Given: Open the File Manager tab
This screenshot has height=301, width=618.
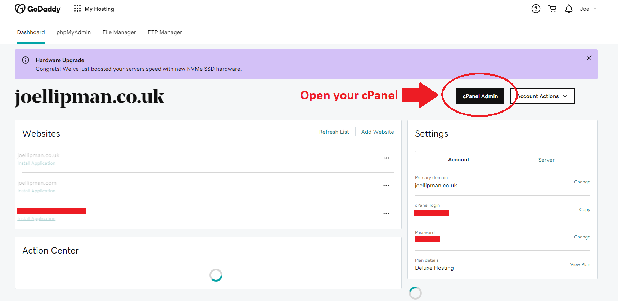Looking at the screenshot, I should [119, 32].
